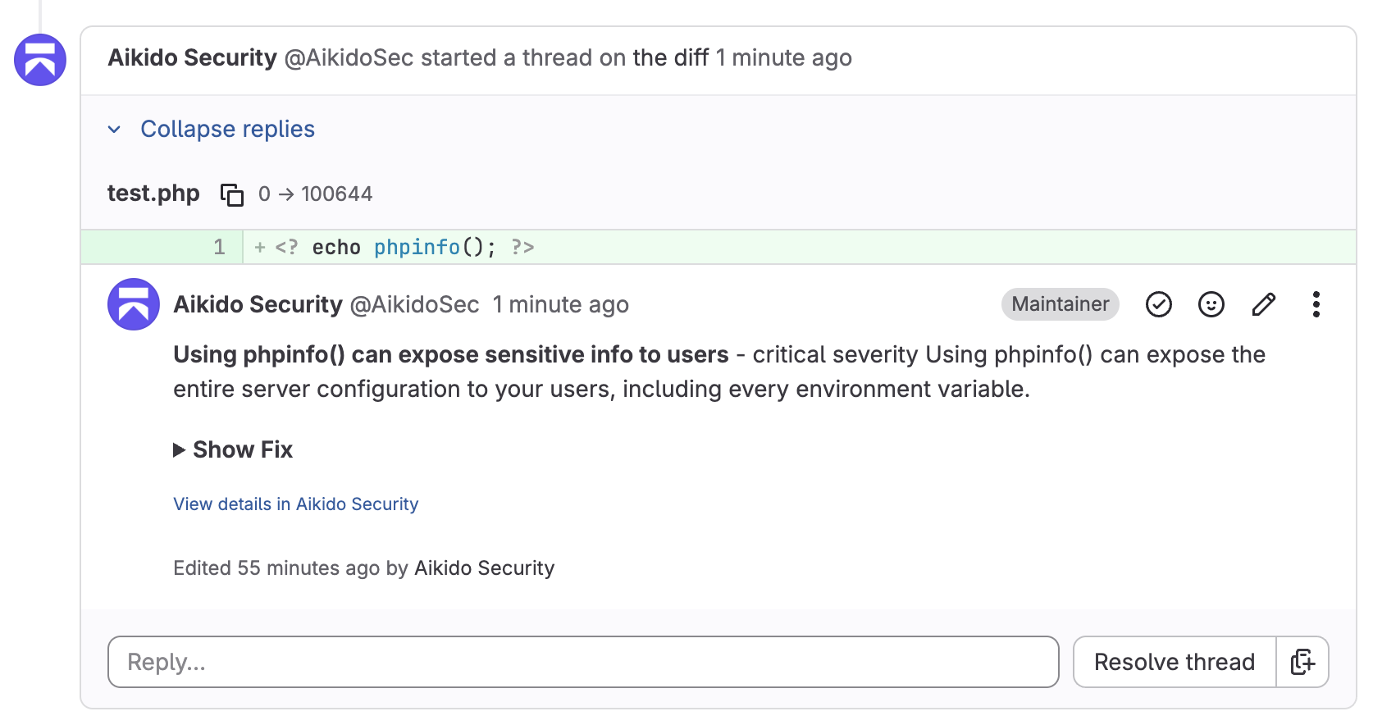The image size is (1373, 725).
Task: Expand the Show Fix section
Action: [x=234, y=449]
